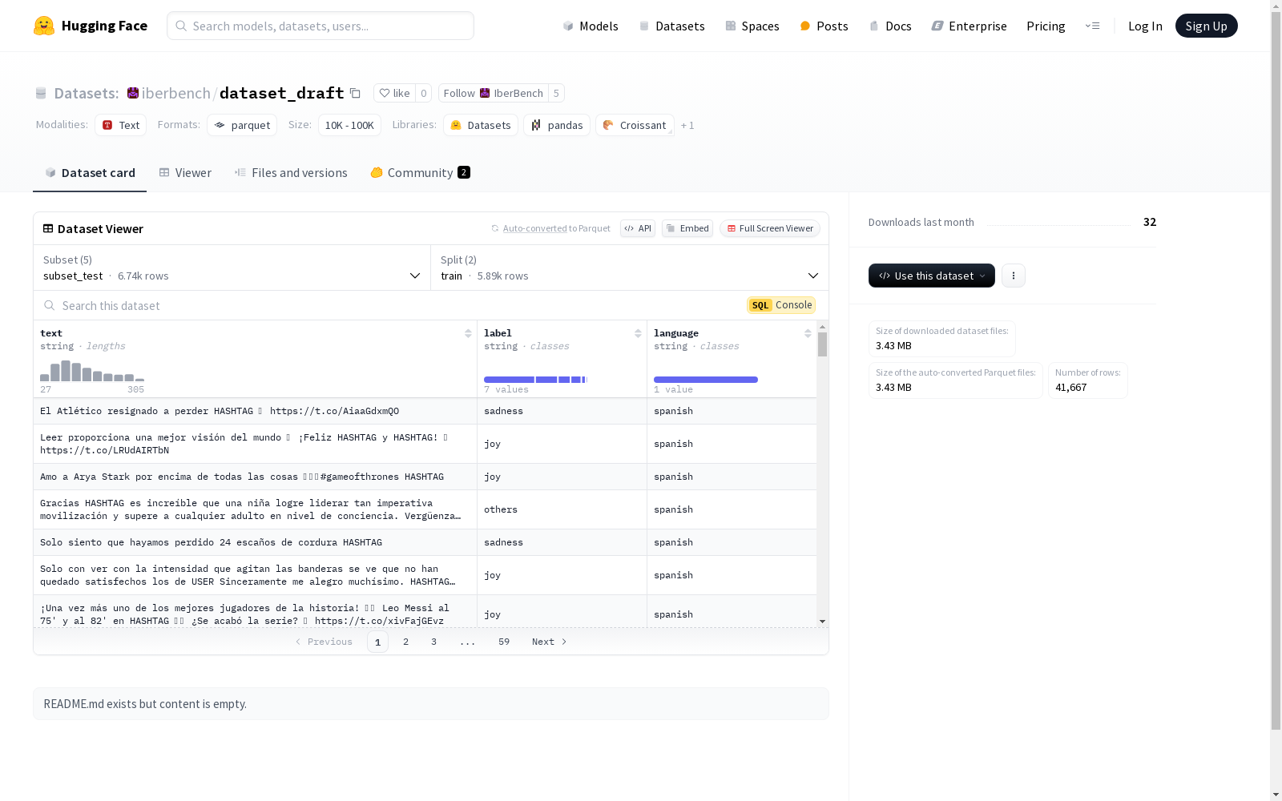Select the pandas library tag

(557, 125)
